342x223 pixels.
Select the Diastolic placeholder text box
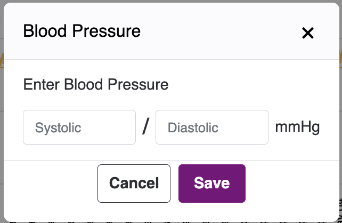pyautogui.click(x=211, y=128)
